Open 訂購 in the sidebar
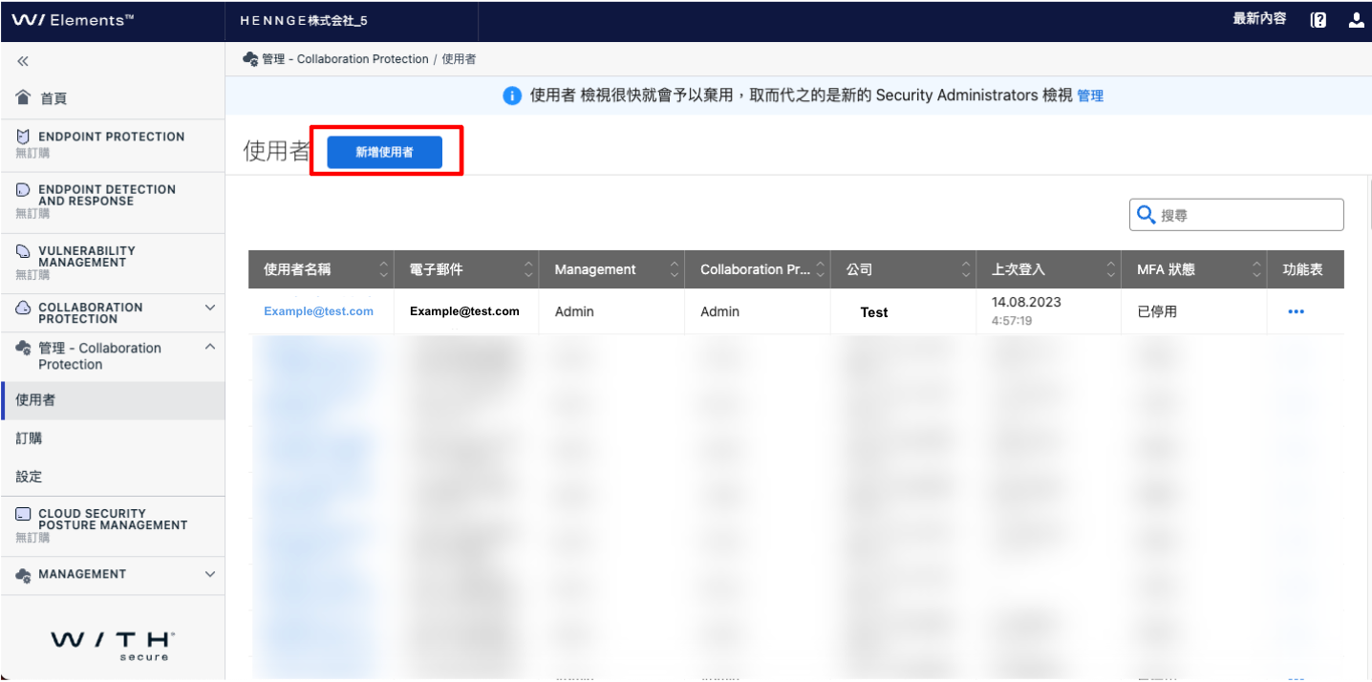Screen dimensions: 1372x682 click(113, 438)
